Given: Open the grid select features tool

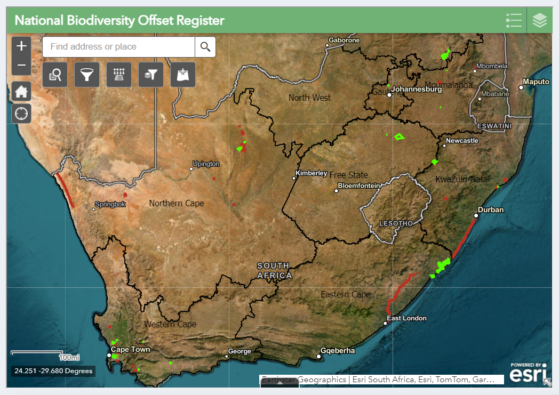Looking at the screenshot, I should pyautogui.click(x=119, y=75).
